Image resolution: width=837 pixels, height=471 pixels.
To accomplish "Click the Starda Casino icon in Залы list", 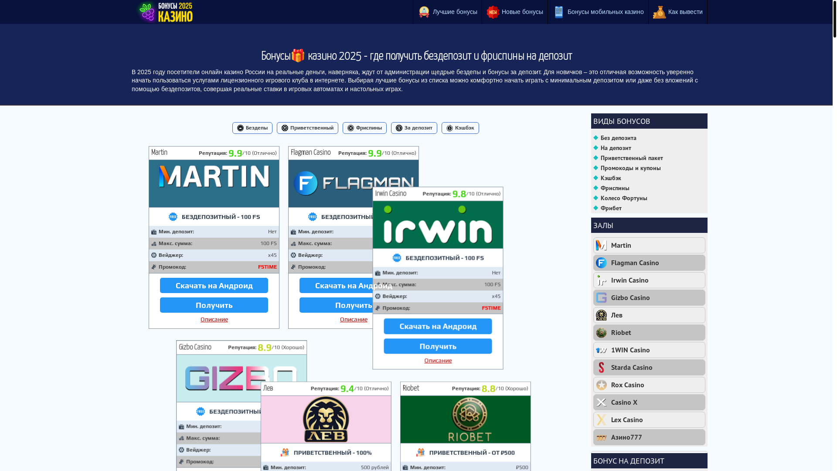I will point(601,367).
